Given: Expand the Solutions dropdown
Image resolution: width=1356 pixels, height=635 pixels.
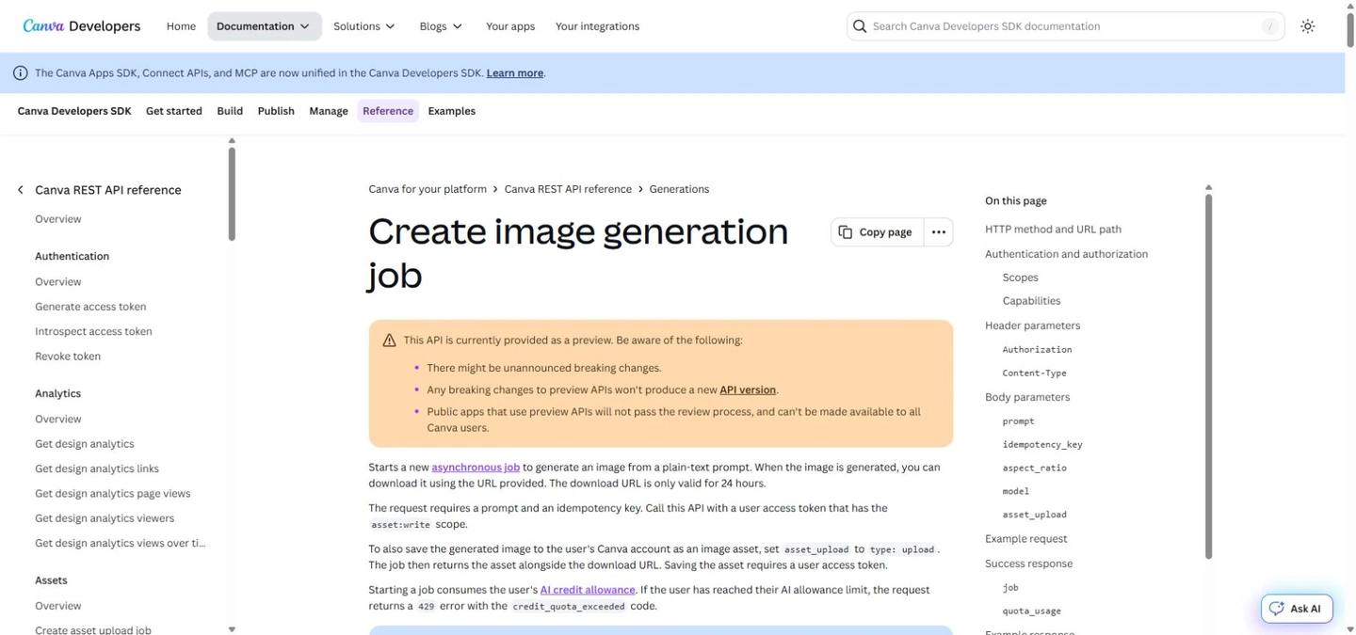Looking at the screenshot, I should (364, 26).
